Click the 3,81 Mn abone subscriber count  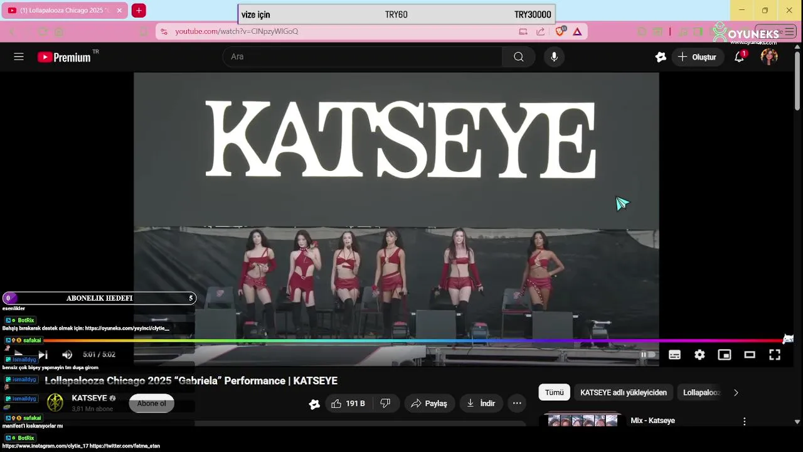92,409
